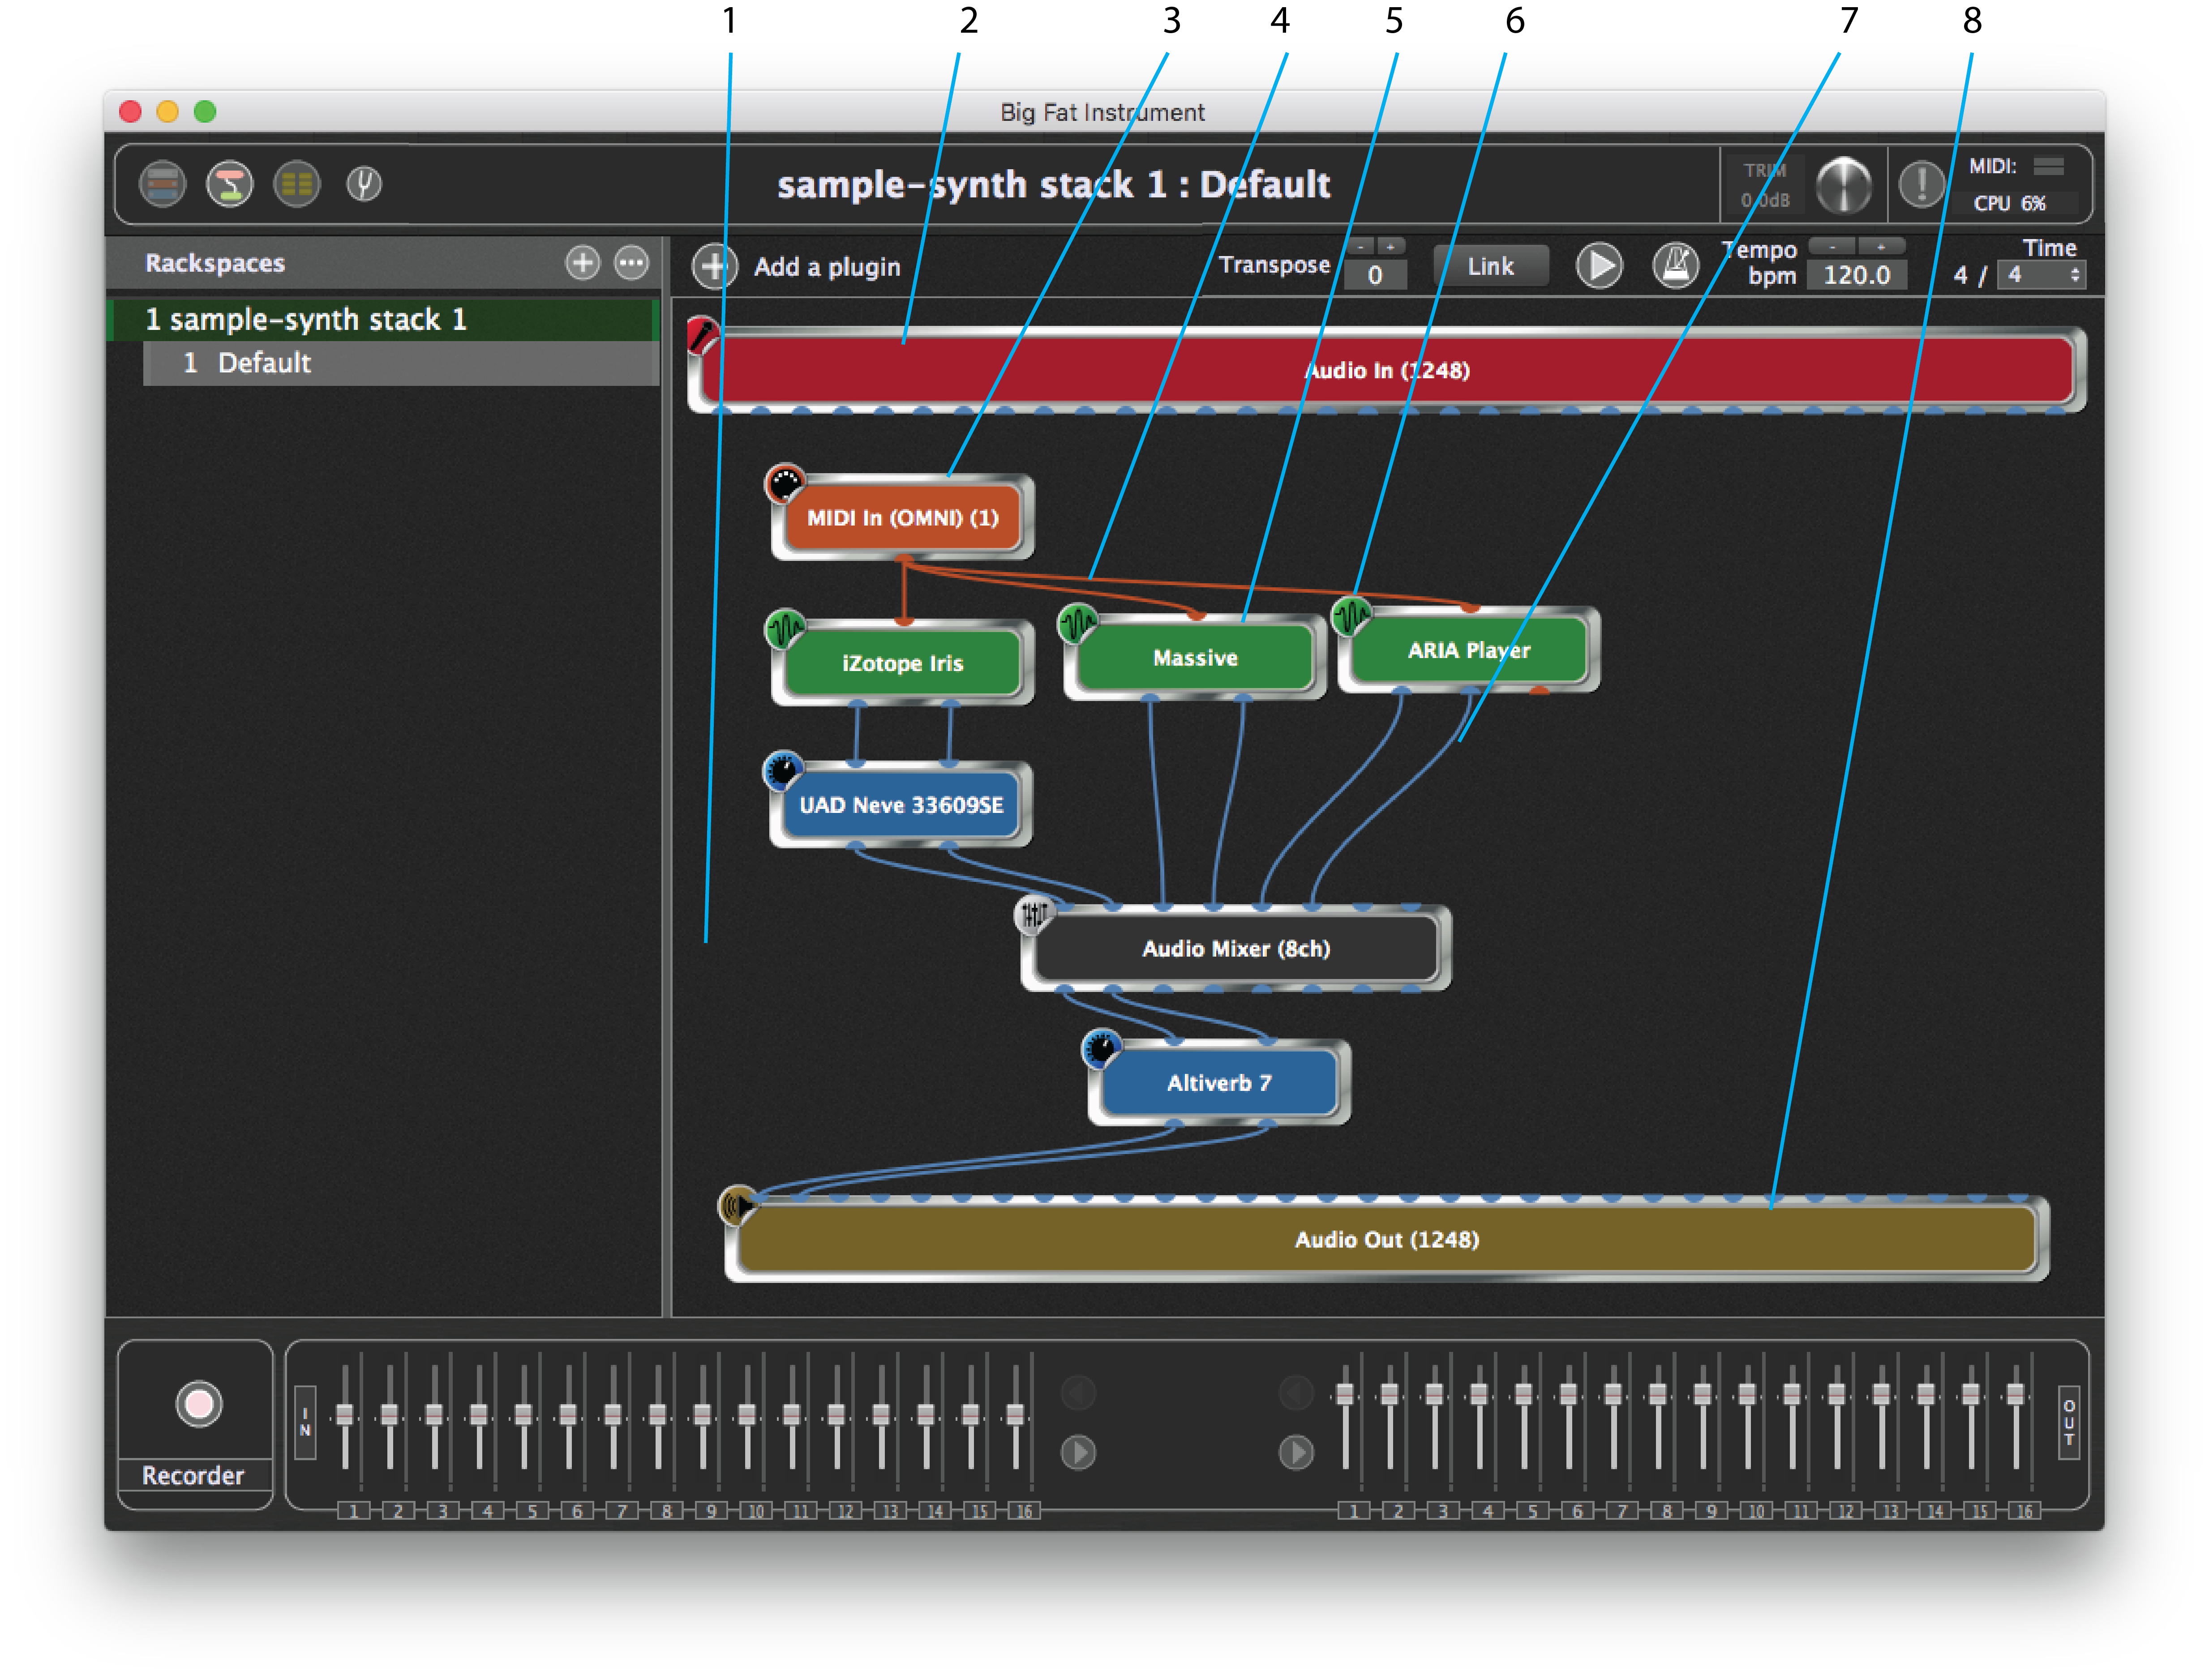This screenshot has width=2209, height=1680.
Task: Click the UAD Neve effect knob icon
Action: click(x=782, y=771)
